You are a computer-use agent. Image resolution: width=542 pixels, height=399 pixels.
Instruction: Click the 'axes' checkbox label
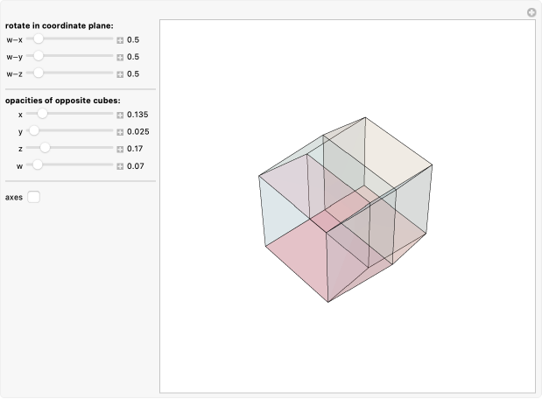13,197
